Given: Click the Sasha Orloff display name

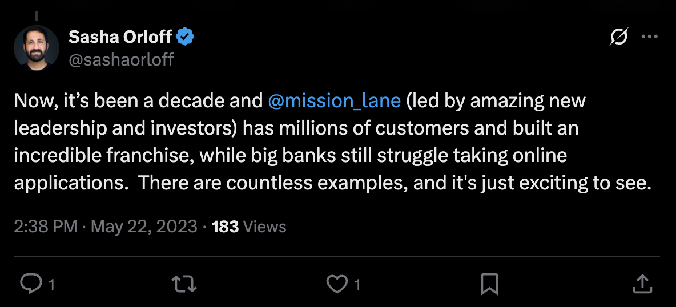Looking at the screenshot, I should (120, 37).
